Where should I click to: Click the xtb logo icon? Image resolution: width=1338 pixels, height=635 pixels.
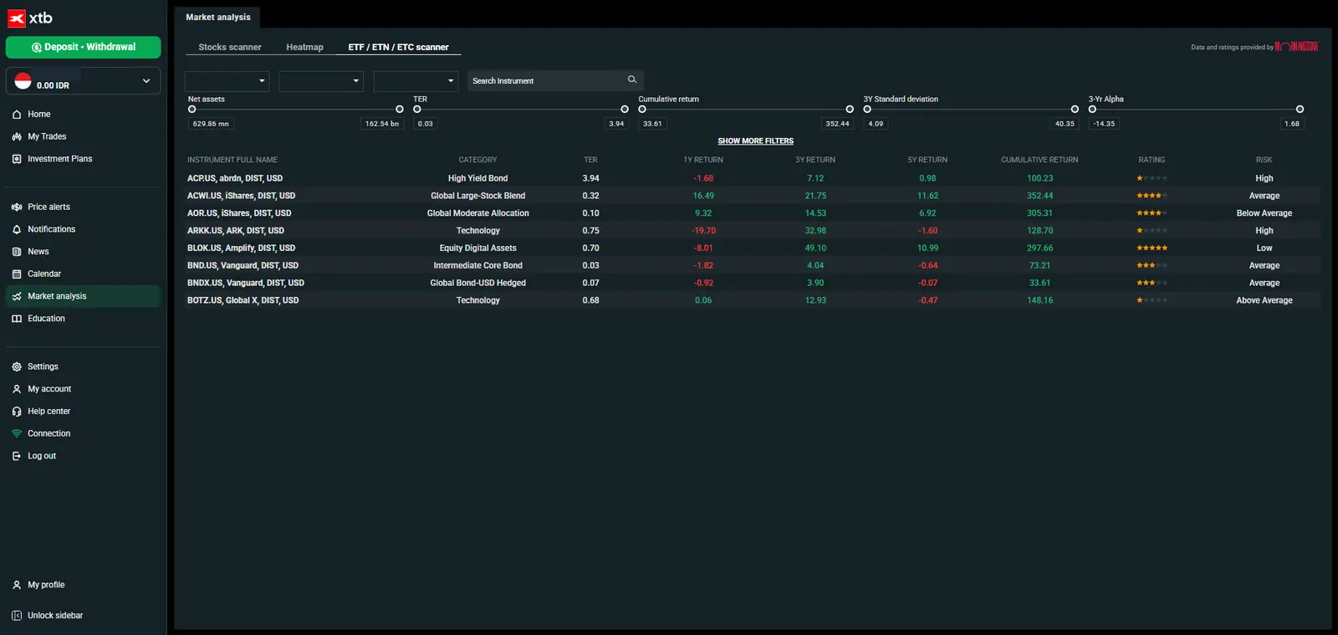click(17, 18)
